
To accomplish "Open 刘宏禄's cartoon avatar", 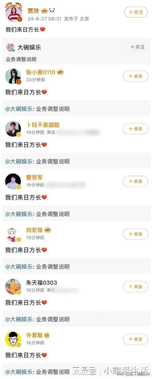I will [13, 234].
